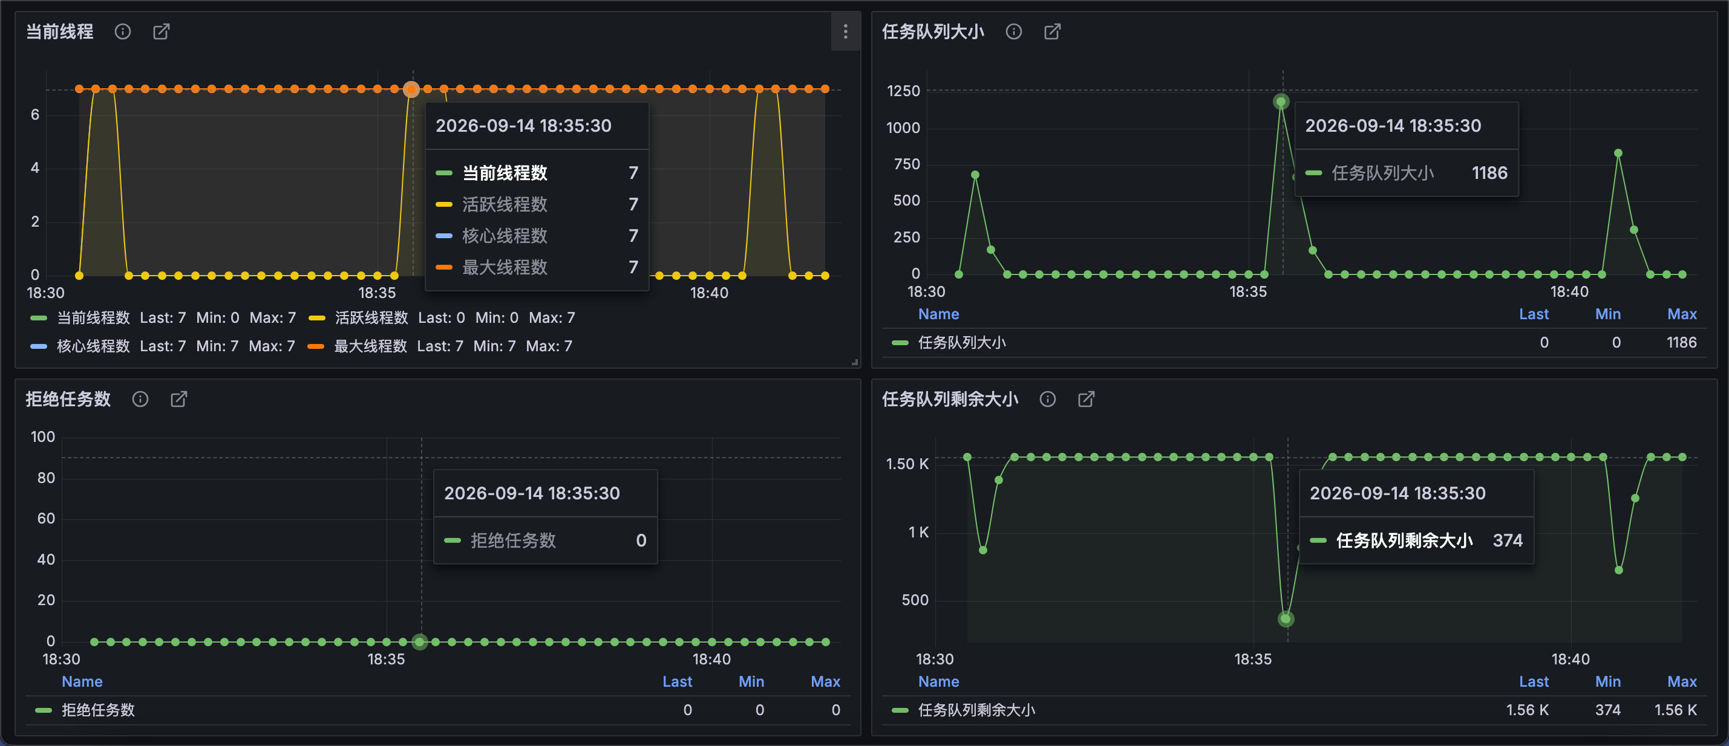1729x746 pixels.
Task: Toggle 核心线程数 series in legend
Action: tap(93, 346)
